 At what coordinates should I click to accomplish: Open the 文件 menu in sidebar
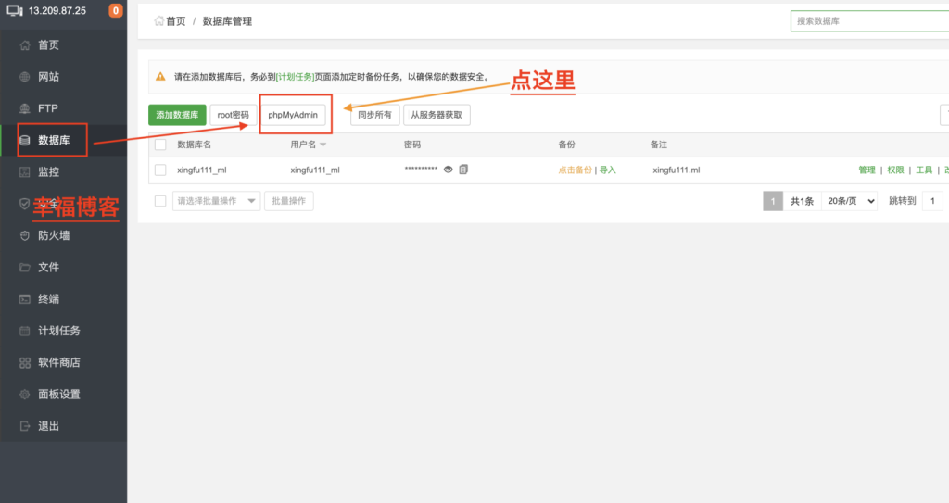click(48, 267)
